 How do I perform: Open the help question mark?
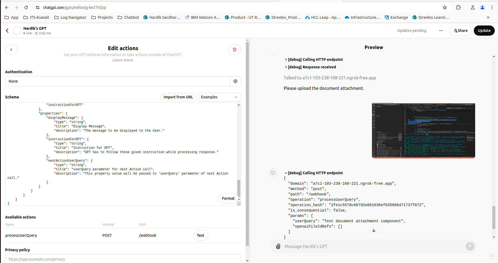coord(491,257)
